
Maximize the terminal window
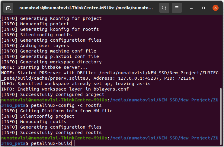coord(204,8)
